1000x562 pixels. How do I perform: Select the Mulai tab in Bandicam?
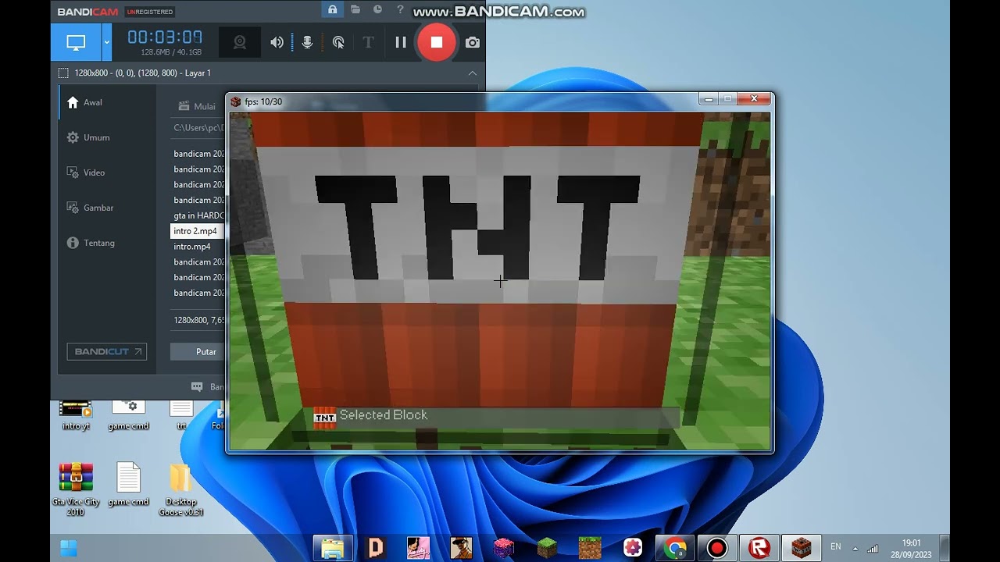tap(197, 106)
